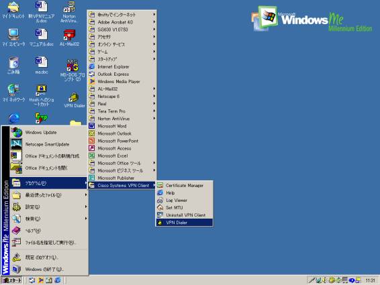Select My Network desktop icon
380x285 pixels.
[x=13, y=93]
